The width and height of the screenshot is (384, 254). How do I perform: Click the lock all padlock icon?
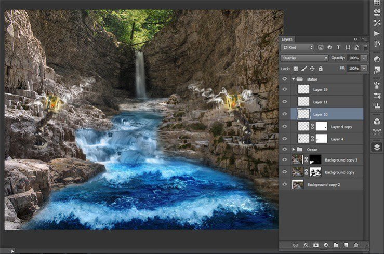coord(321,69)
